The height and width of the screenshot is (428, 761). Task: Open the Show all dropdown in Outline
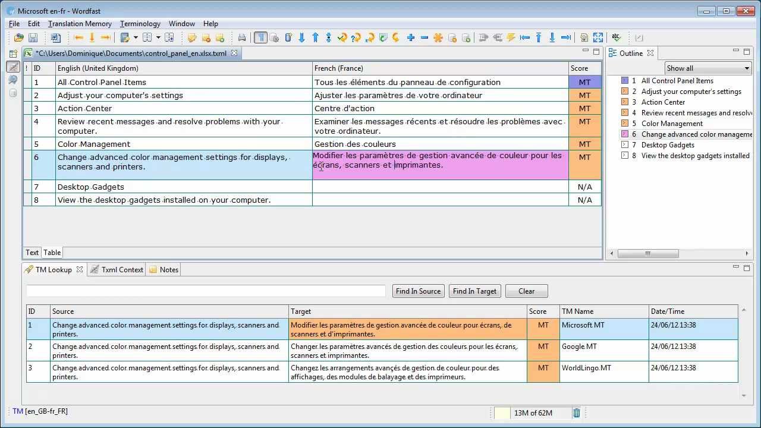[708, 68]
